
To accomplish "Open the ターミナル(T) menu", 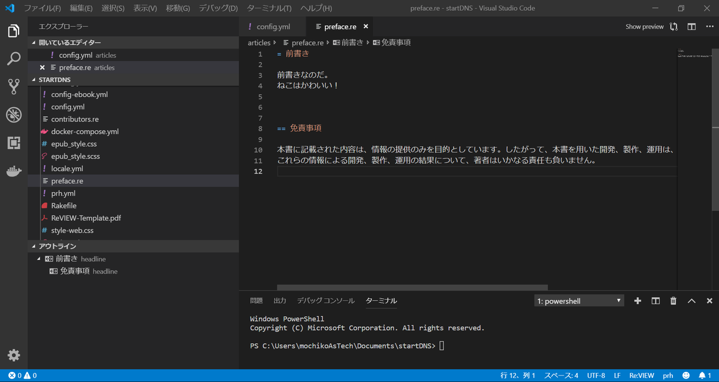I will [x=269, y=8].
